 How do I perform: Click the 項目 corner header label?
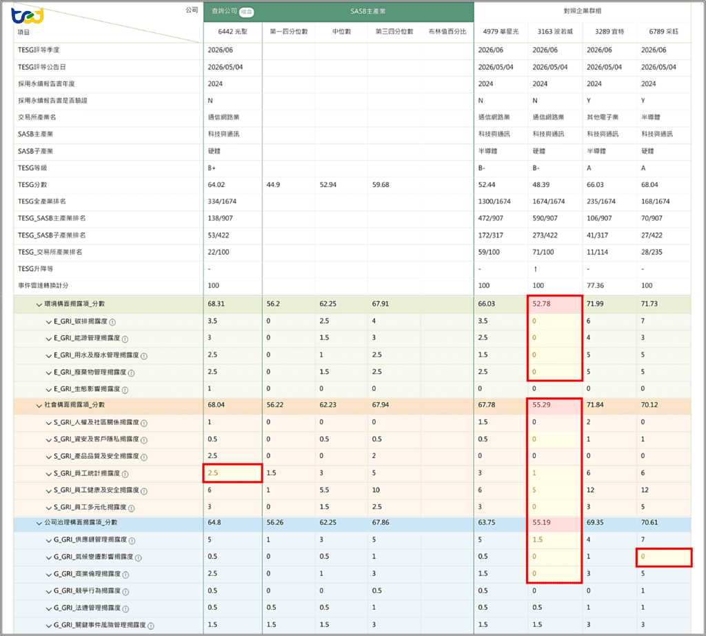click(x=23, y=32)
